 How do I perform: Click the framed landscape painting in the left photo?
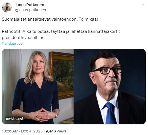(x=62, y=75)
